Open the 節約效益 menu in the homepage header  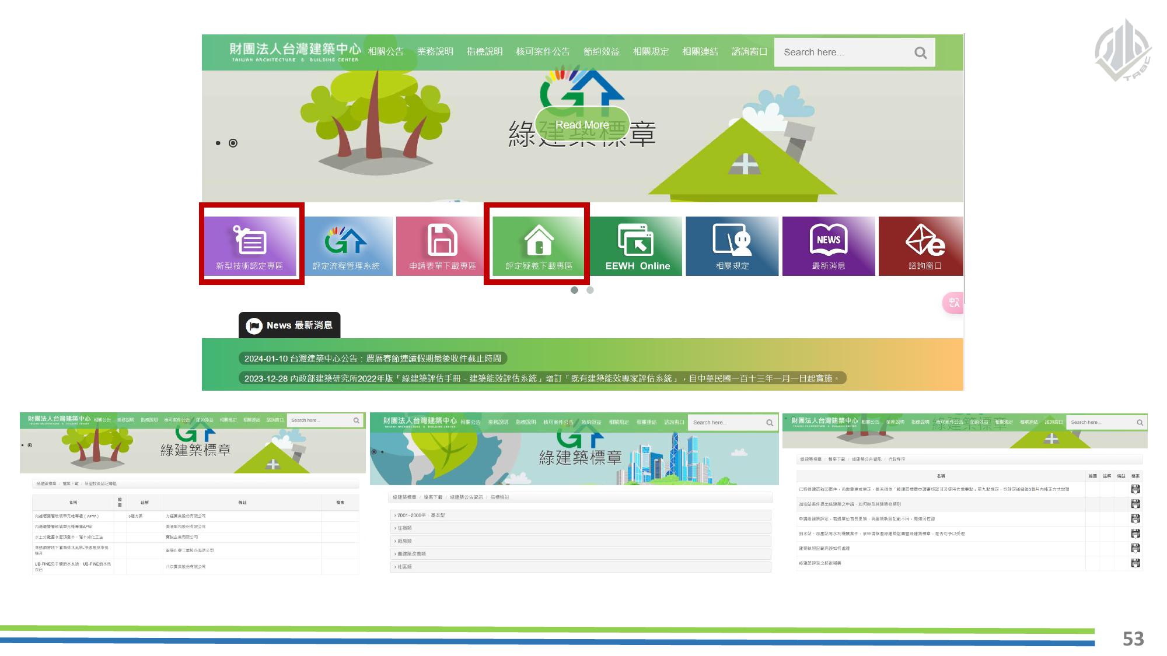tap(602, 52)
